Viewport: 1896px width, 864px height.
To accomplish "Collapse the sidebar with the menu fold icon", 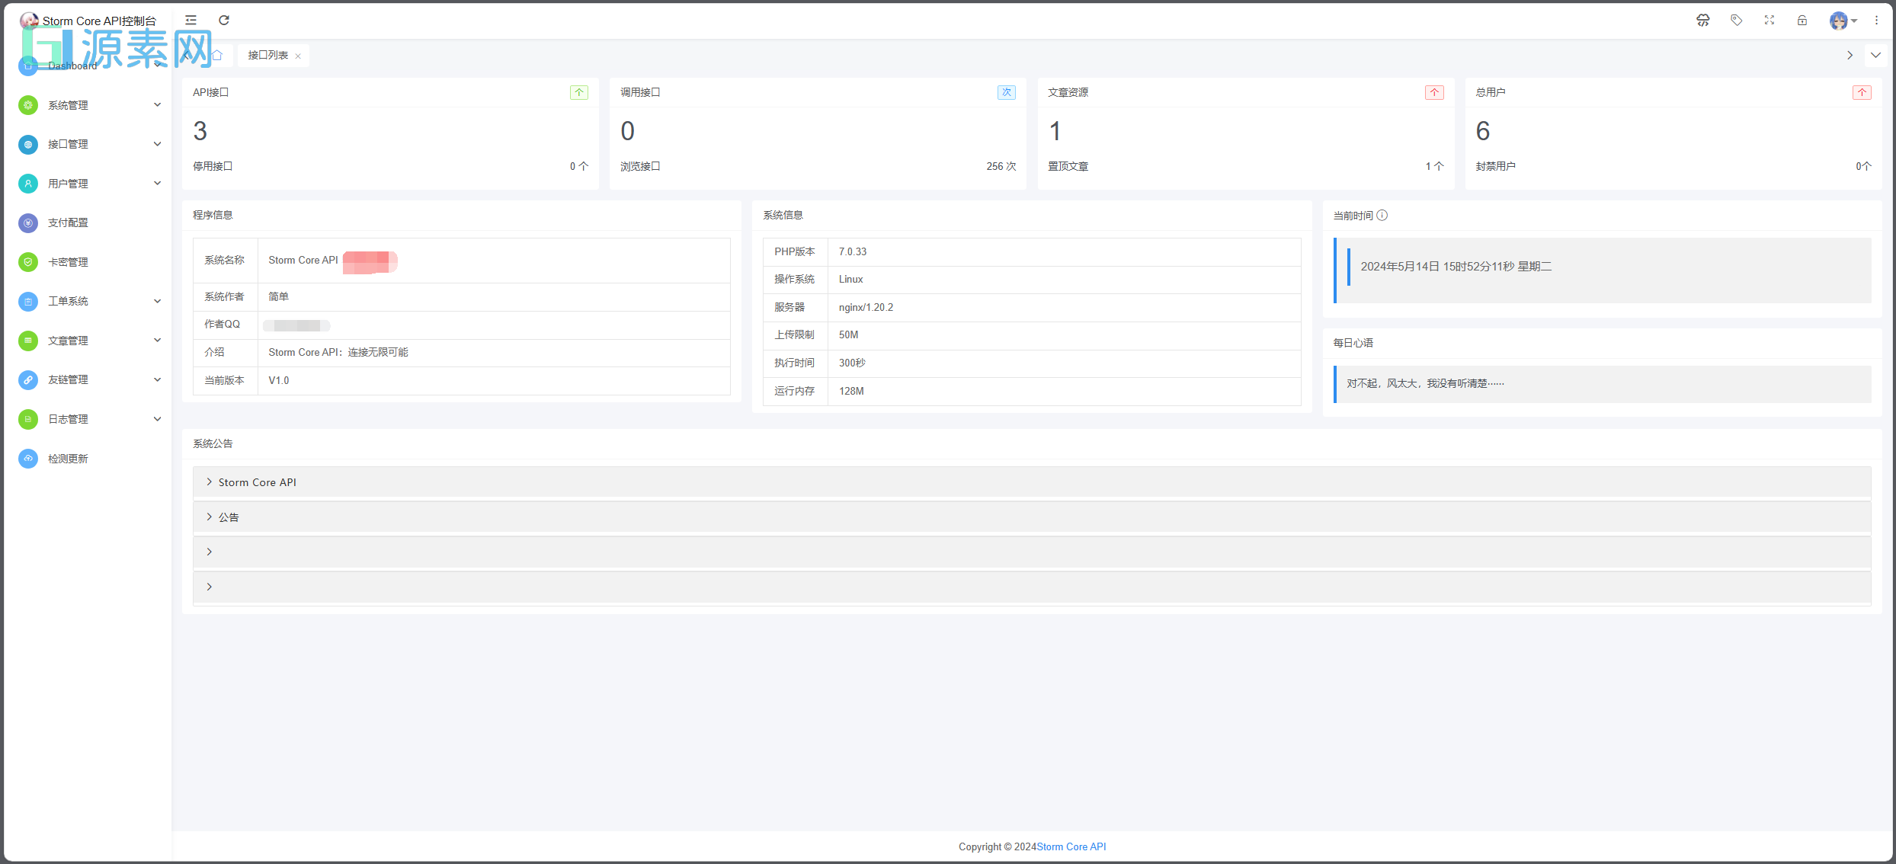I will pos(190,20).
